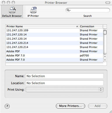Switch to the IP Printer toolbar icon
Screen dimensions: 112x113
click(33, 12)
